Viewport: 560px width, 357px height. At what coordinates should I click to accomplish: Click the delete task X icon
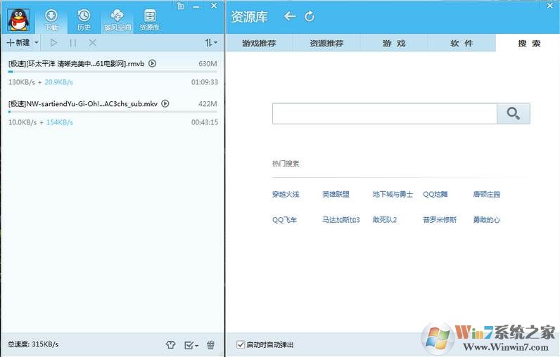coord(92,43)
